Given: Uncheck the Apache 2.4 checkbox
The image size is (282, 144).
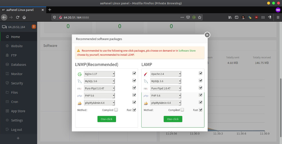Looking at the screenshot, I should point(200,73).
